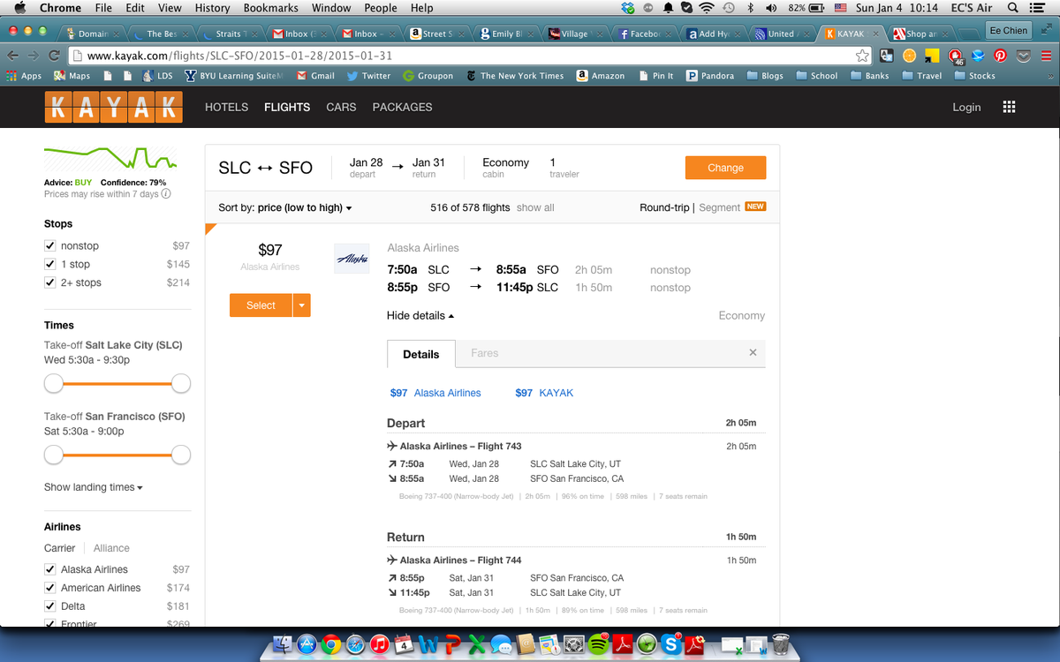The width and height of the screenshot is (1060, 662).
Task: Uncheck the 2+ stops filter
Action: coord(50,282)
